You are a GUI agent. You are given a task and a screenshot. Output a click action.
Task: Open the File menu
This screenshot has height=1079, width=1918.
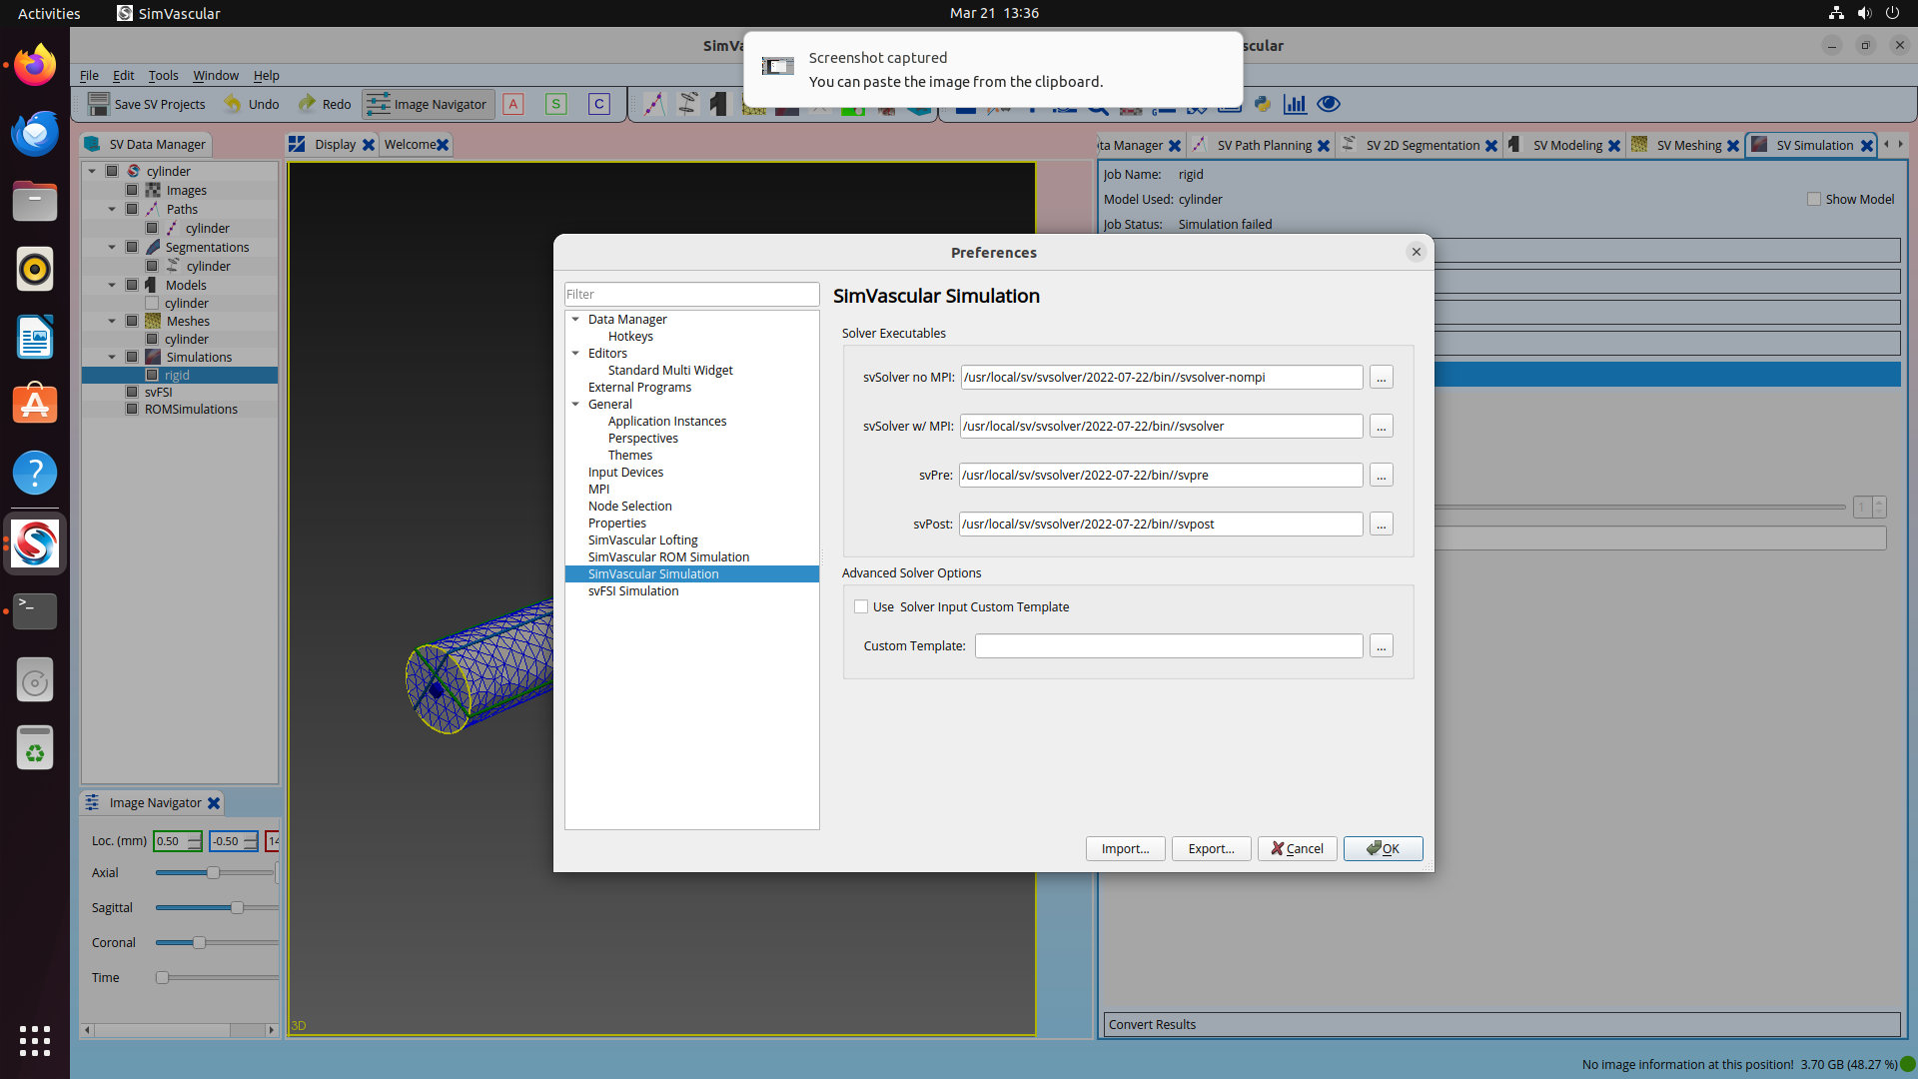coord(89,75)
